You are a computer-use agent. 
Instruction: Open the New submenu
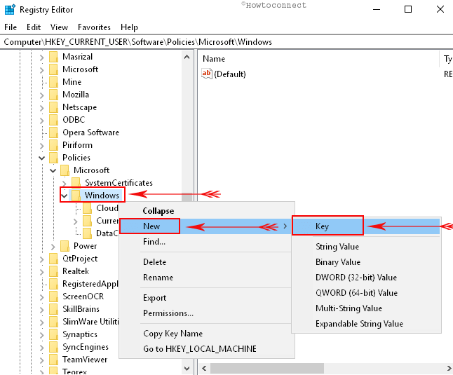click(x=207, y=226)
